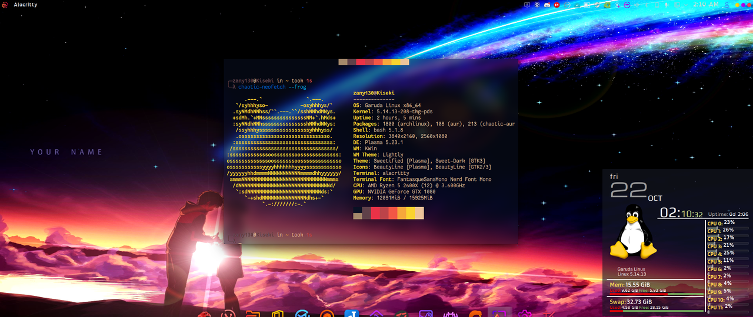Open the display configuration tray icon
This screenshot has height=317, width=753.
676,5
